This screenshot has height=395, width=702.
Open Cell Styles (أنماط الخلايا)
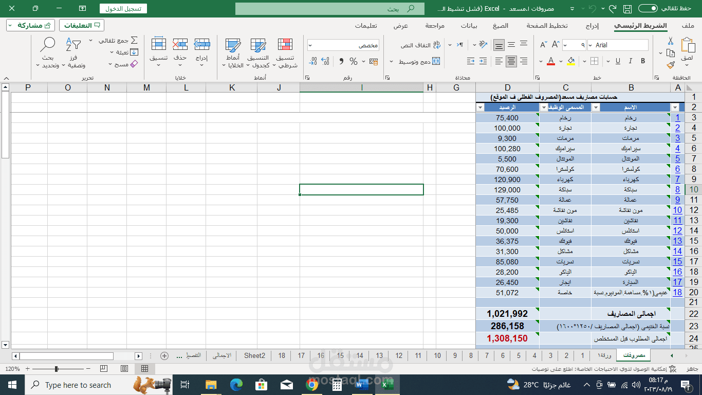coord(233,53)
